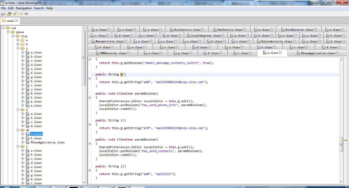
Task: Switch to the SMSReceiver.class tab
Action: [x=113, y=53]
